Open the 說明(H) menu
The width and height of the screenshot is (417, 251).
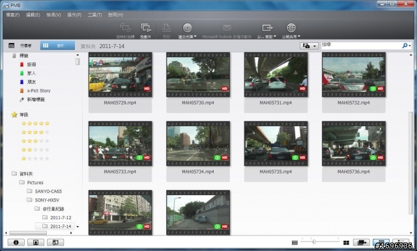click(x=115, y=15)
